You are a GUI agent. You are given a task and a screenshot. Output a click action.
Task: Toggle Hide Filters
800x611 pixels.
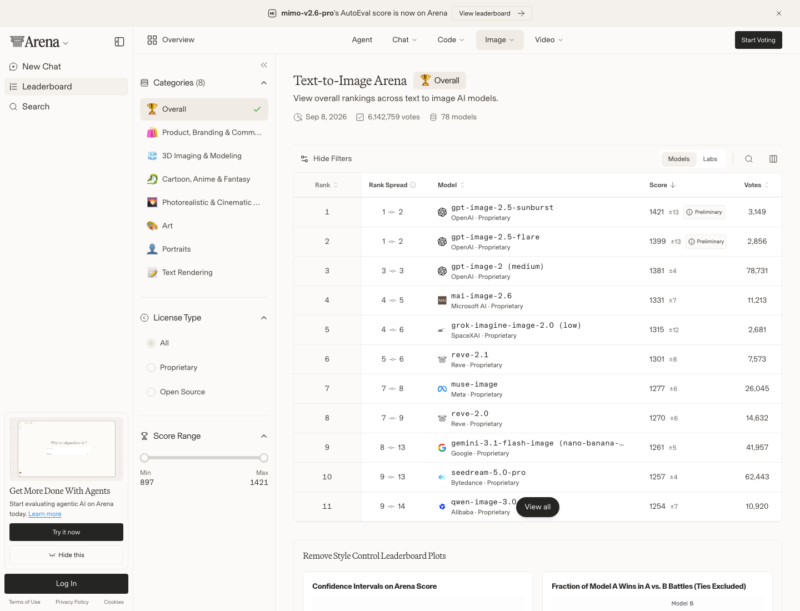click(326, 159)
